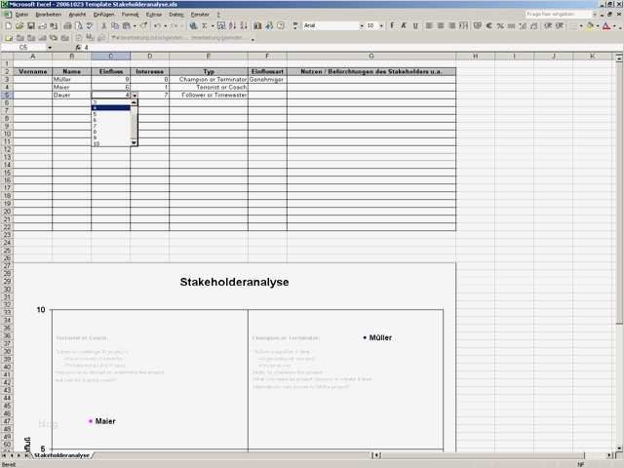Click the Genehmiger cell
The image size is (624, 468).
coord(267,80)
